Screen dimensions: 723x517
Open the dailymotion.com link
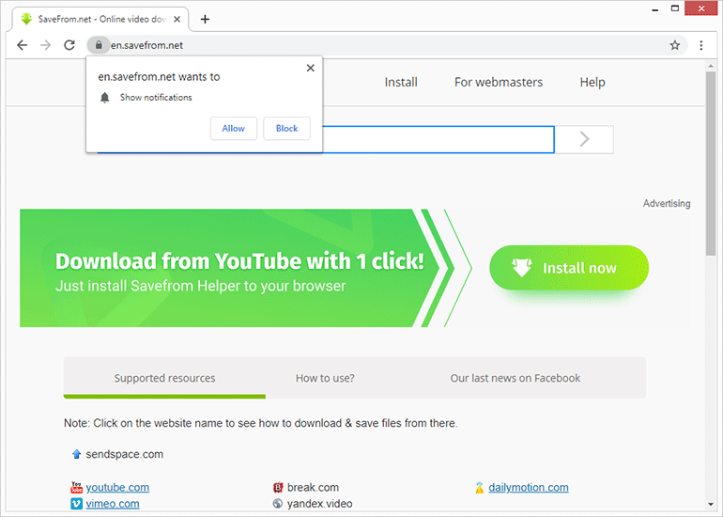529,488
